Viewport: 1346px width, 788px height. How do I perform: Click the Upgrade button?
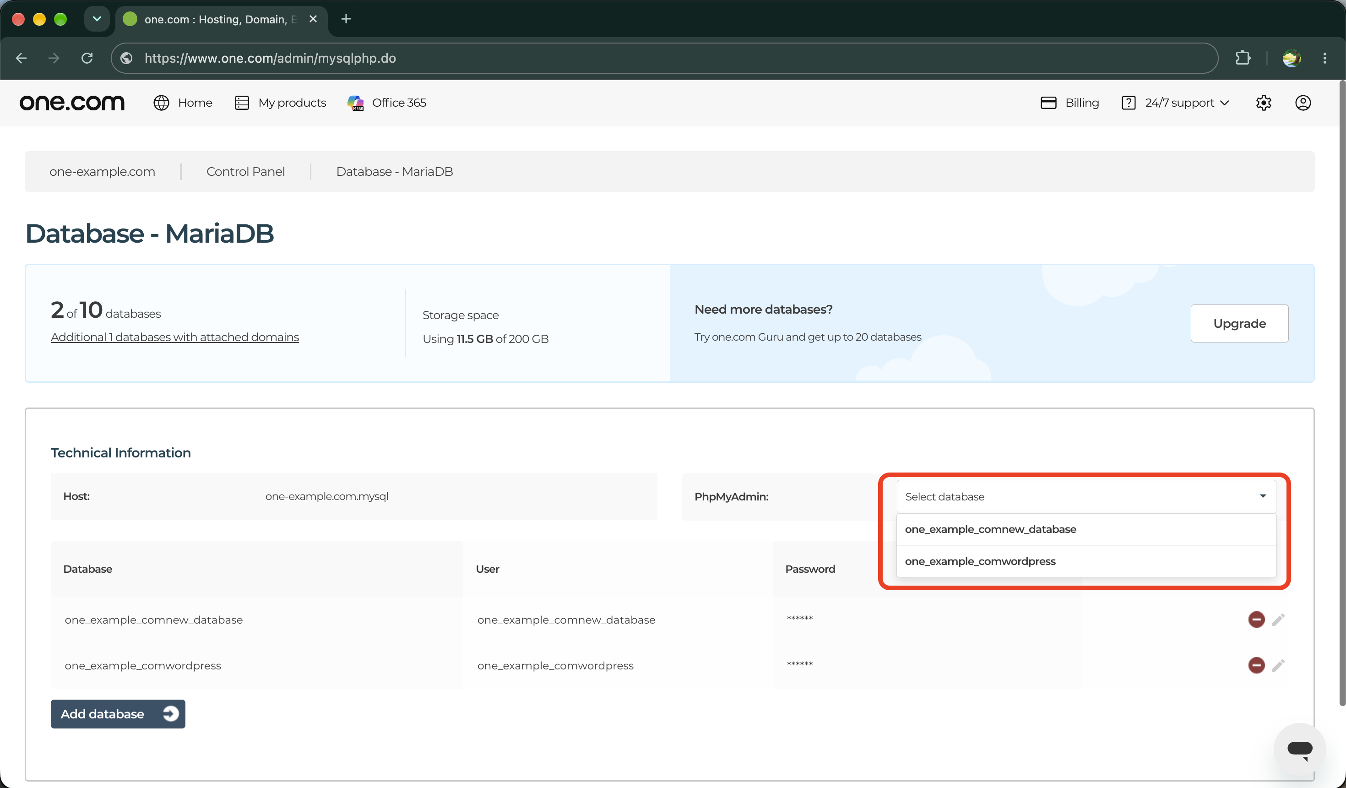1239,323
